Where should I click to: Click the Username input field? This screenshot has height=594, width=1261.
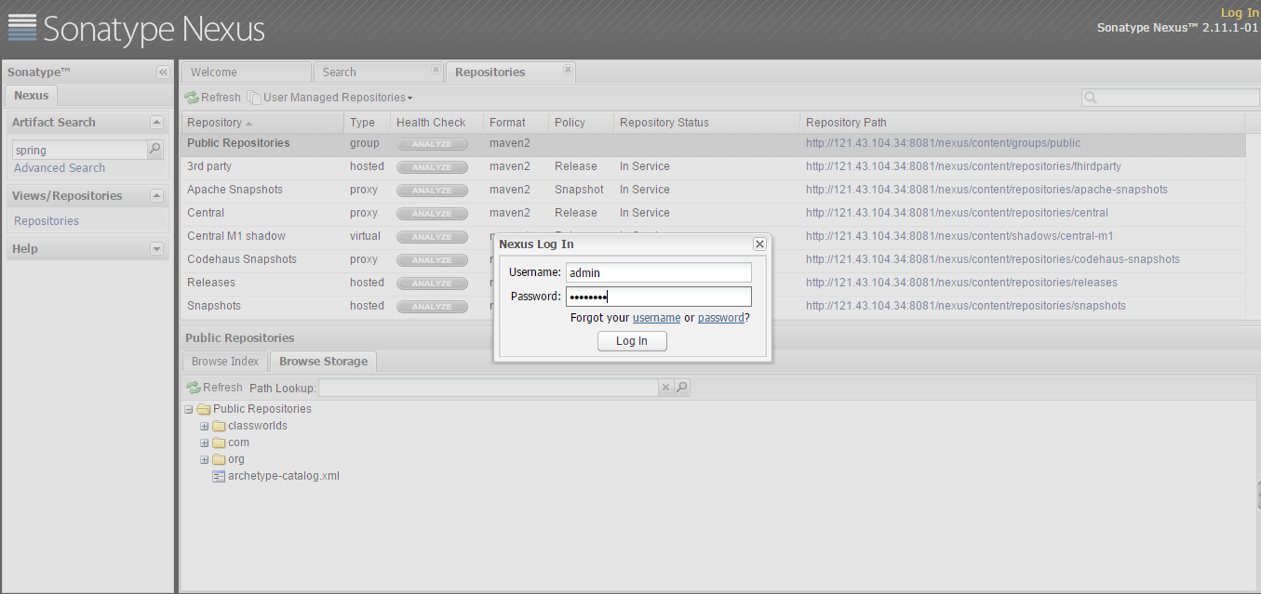point(658,272)
